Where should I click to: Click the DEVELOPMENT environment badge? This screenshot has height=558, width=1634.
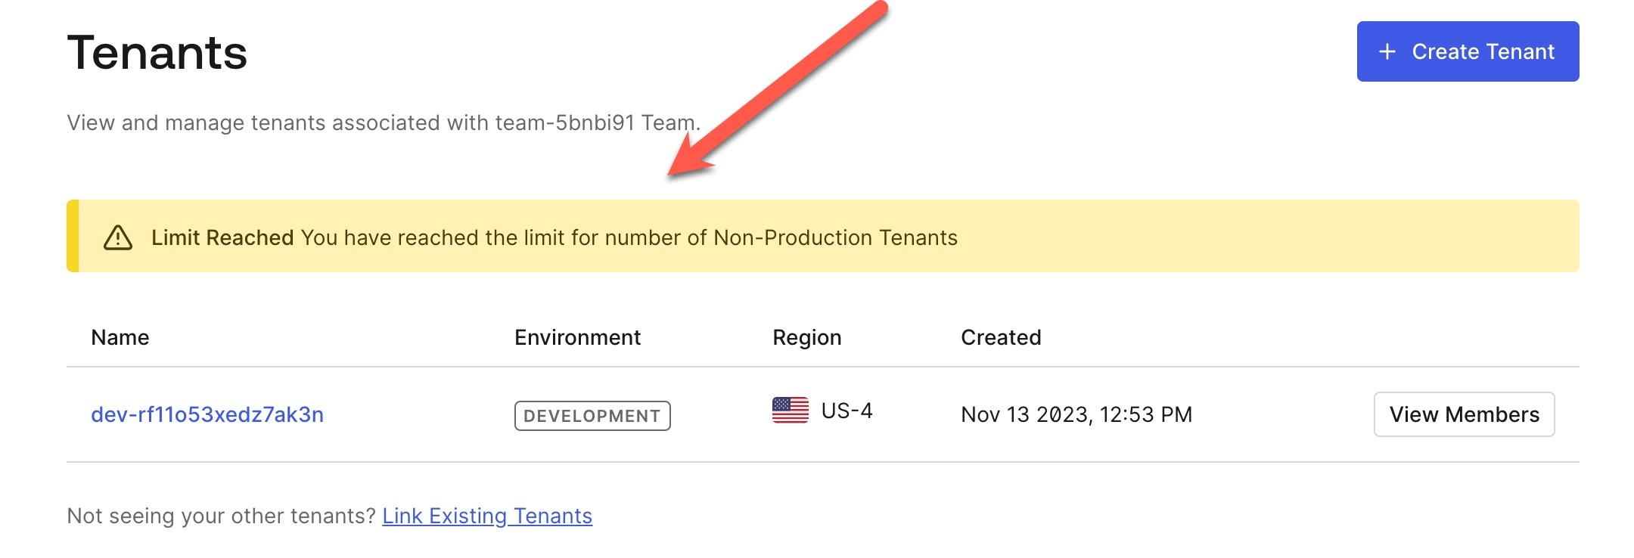click(592, 416)
